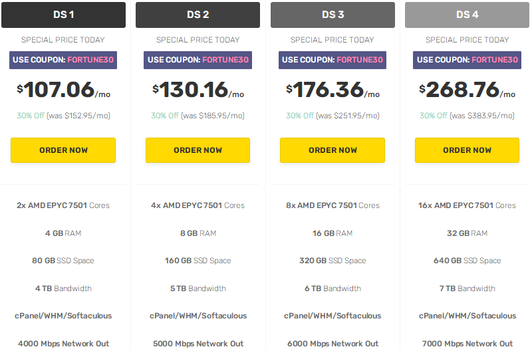Click the $268.76/mo price
Image resolution: width=532 pixels, height=349 pixels.
click(x=467, y=90)
